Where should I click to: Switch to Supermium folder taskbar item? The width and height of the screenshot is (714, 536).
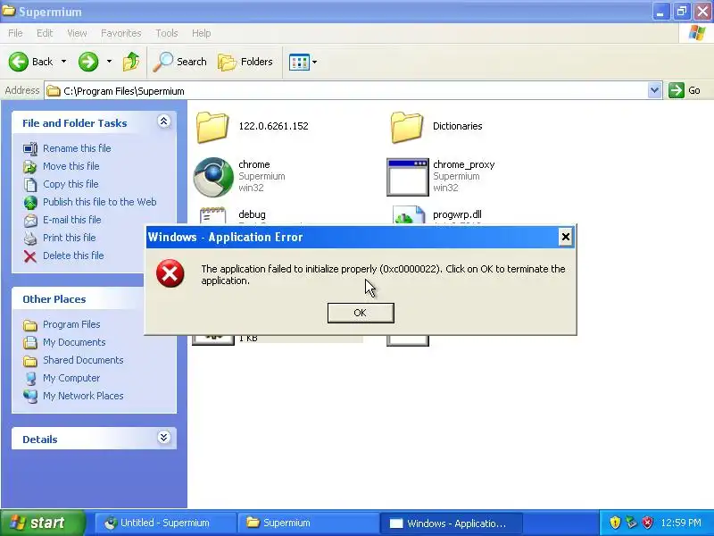307,523
